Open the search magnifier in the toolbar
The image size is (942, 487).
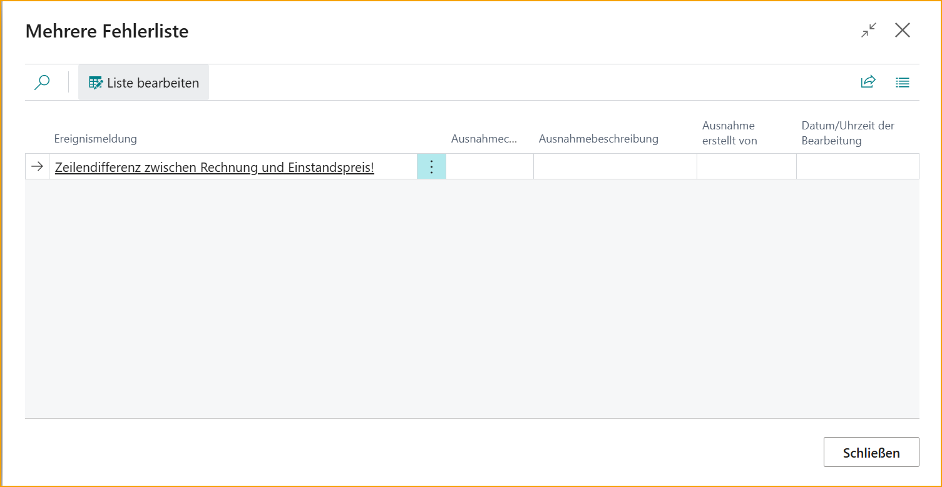(42, 83)
